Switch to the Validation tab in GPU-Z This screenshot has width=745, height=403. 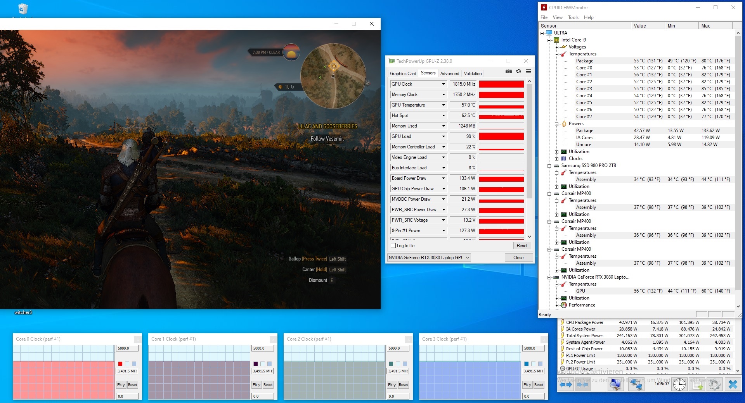(x=473, y=74)
